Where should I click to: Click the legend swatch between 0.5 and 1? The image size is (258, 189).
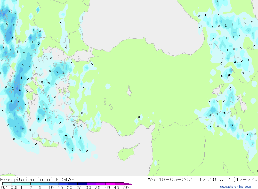(x=17, y=184)
